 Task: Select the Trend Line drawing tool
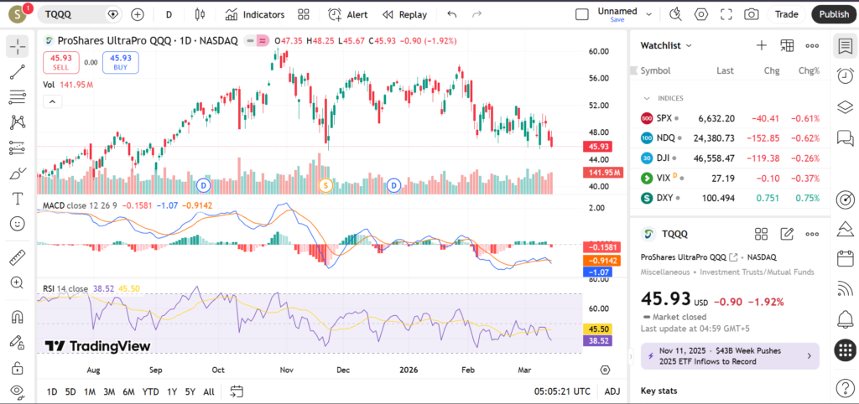point(17,72)
